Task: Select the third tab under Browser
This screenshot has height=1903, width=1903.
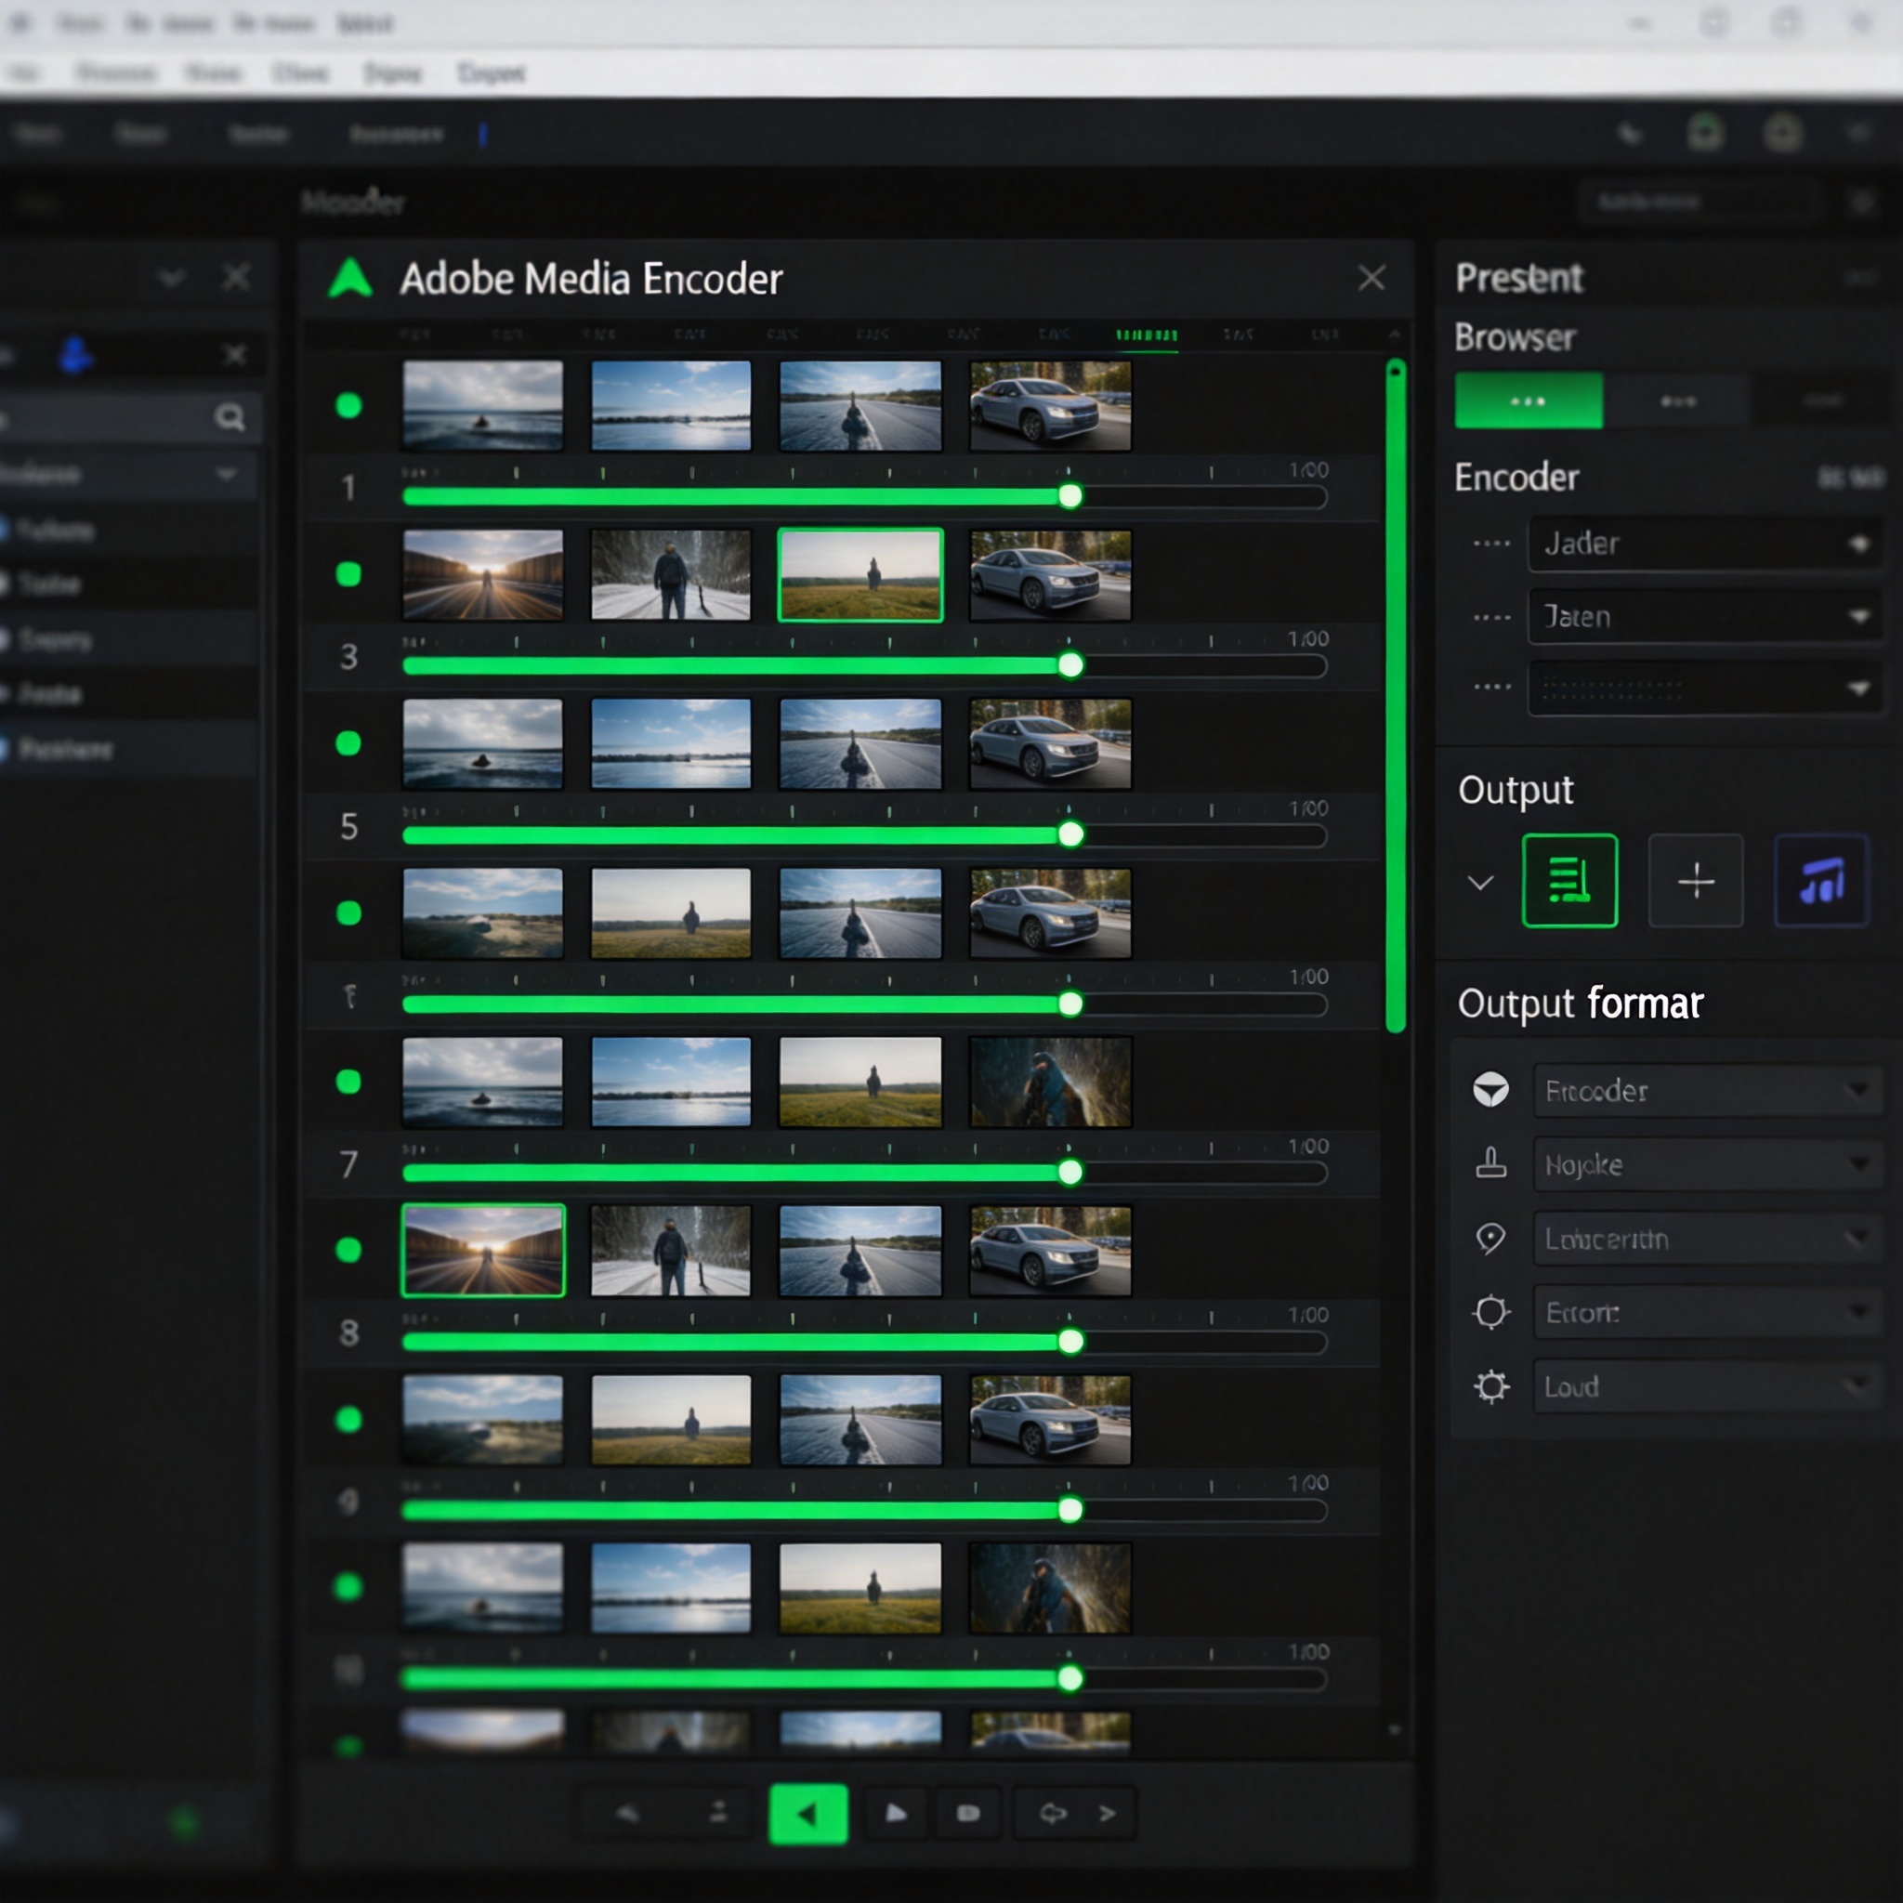Action: point(1822,400)
